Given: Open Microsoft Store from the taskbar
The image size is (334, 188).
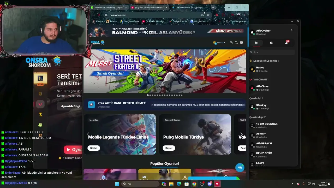Looking at the screenshot, I should coord(187,184).
